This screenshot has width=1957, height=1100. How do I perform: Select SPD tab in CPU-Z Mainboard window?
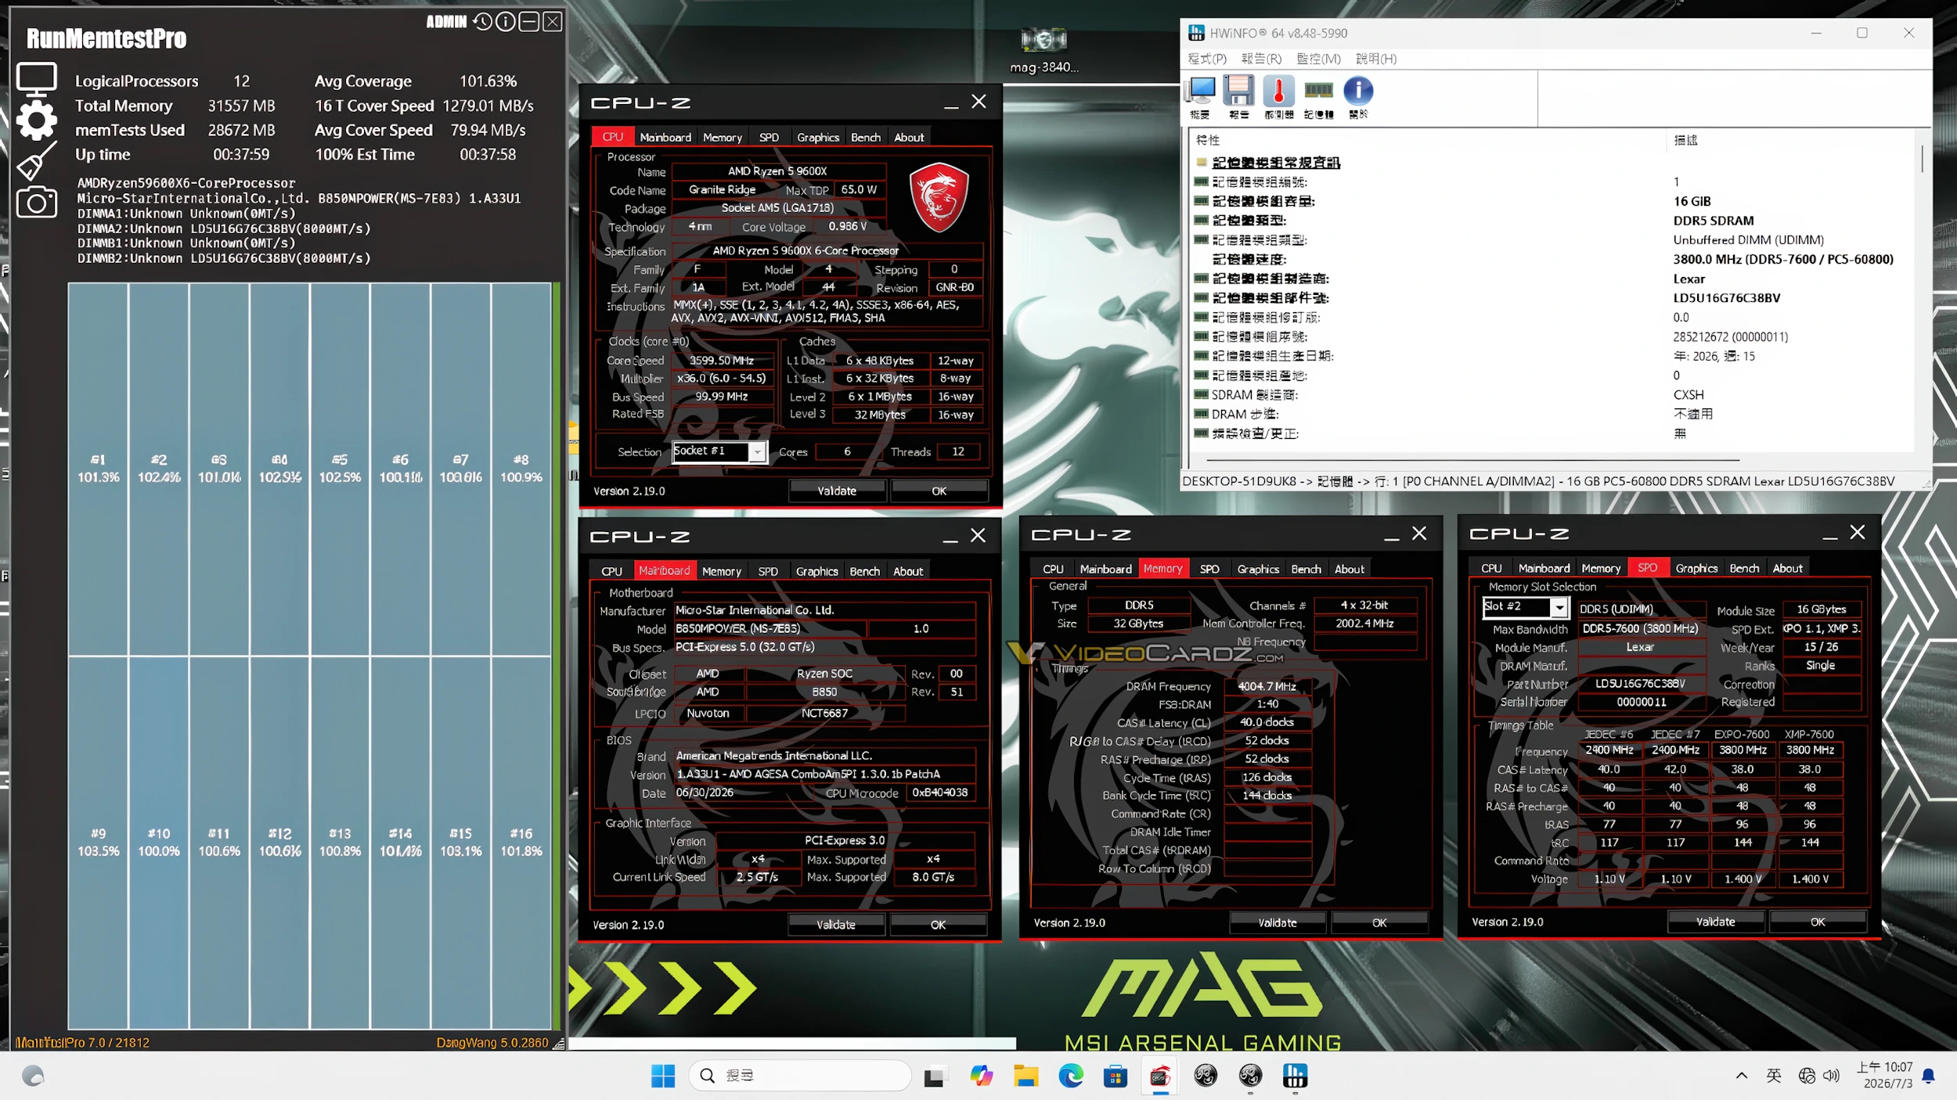click(768, 572)
